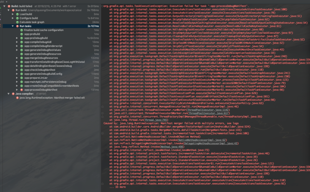The height and width of the screenshot is (192, 310).
Task: Click the green success icon next to 'Configure build'
Action: 17,18
